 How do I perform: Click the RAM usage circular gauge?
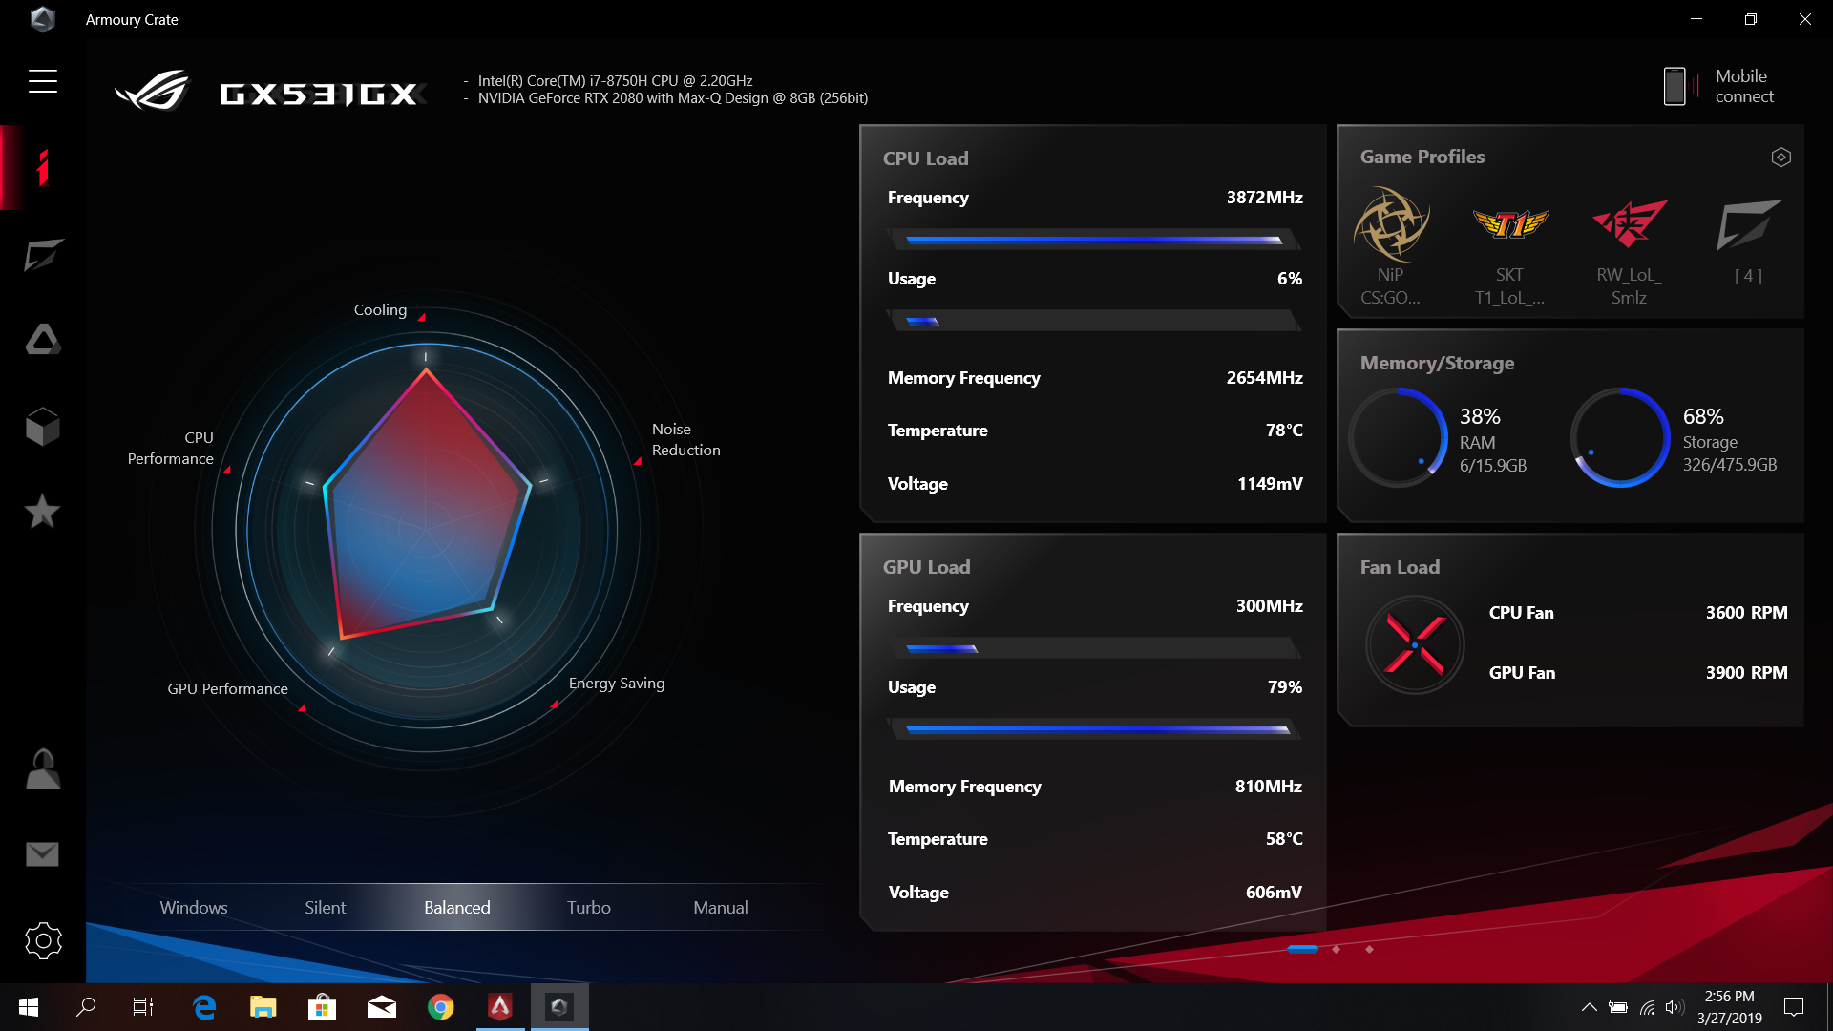tap(1399, 437)
